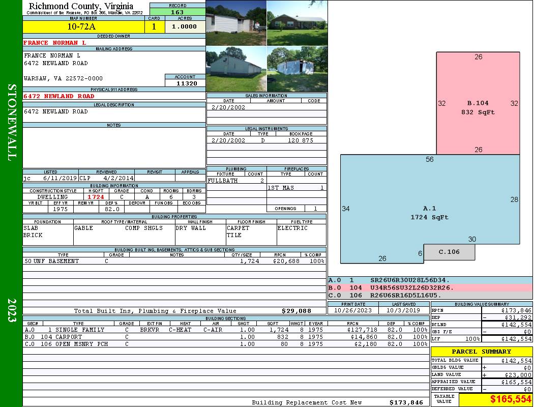Click the map number 10-72A field
This screenshot has height=407, width=534.
[x=83, y=26]
